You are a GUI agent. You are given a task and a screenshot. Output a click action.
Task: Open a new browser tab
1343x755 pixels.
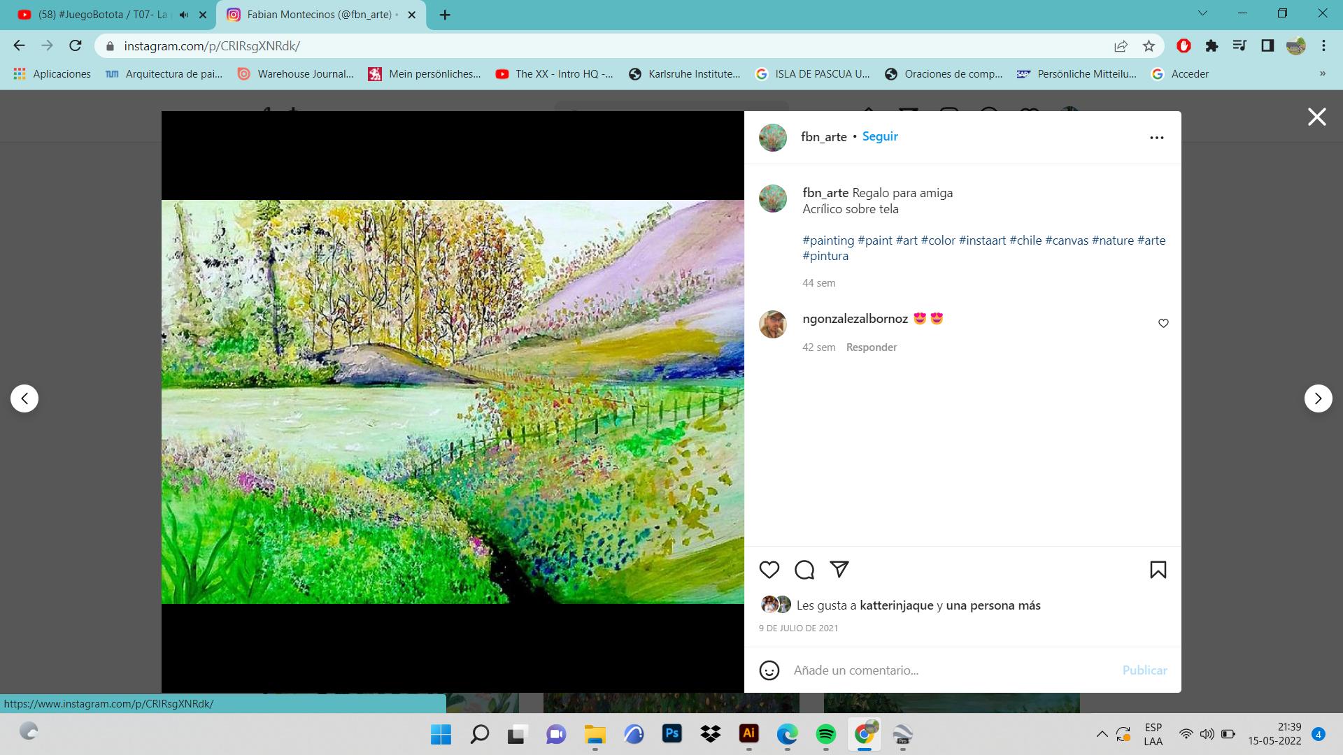[445, 15]
